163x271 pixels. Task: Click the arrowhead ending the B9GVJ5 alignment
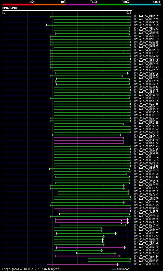point(123,76)
